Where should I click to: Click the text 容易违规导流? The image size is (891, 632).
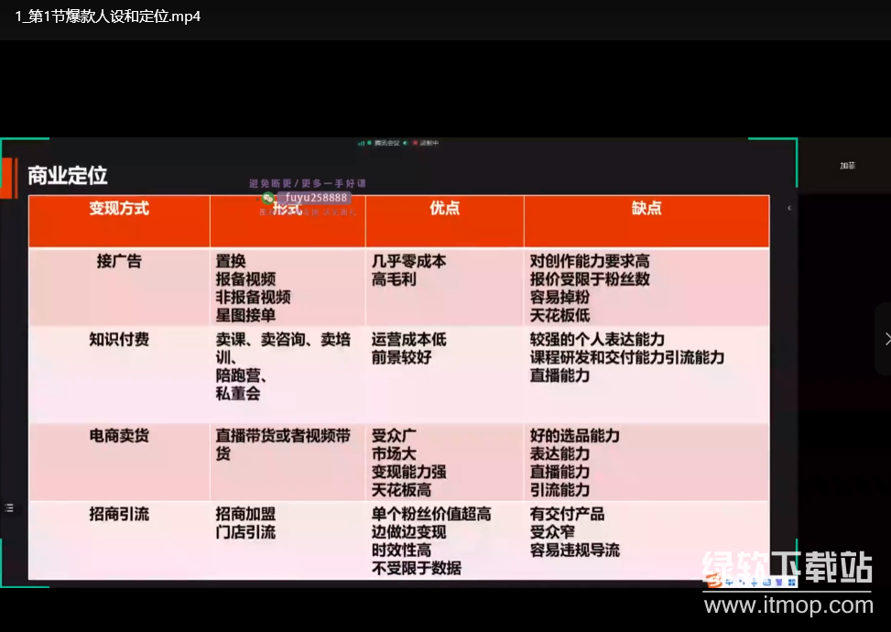coord(574,550)
